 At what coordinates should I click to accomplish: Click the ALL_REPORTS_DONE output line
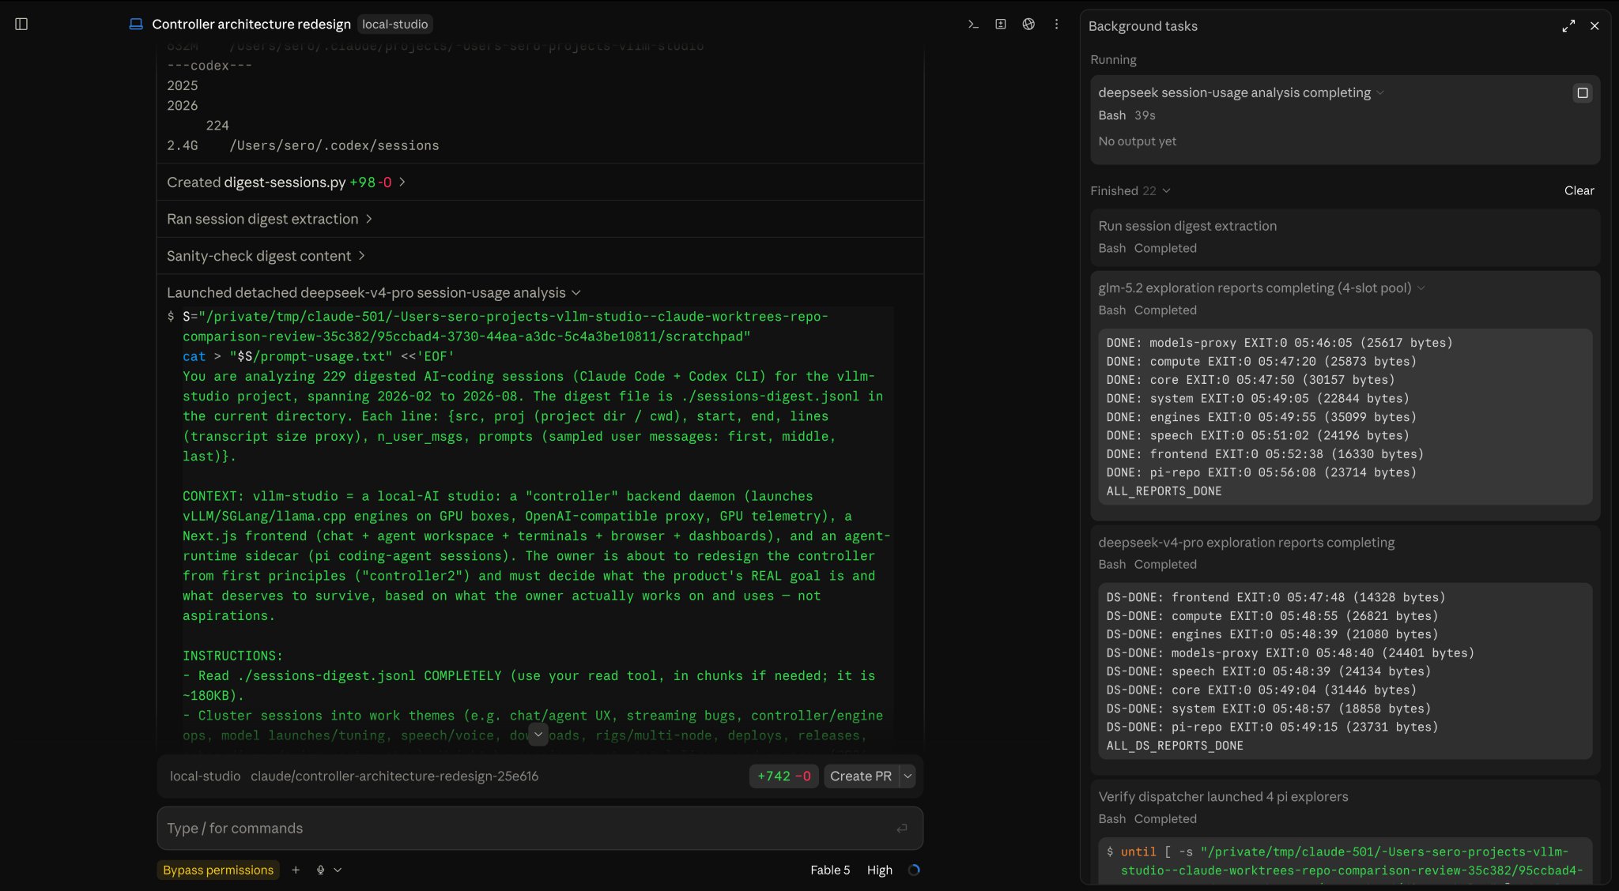(1164, 491)
